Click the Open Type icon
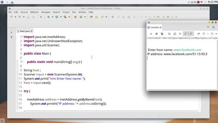 pyautogui.click(x=91, y=17)
